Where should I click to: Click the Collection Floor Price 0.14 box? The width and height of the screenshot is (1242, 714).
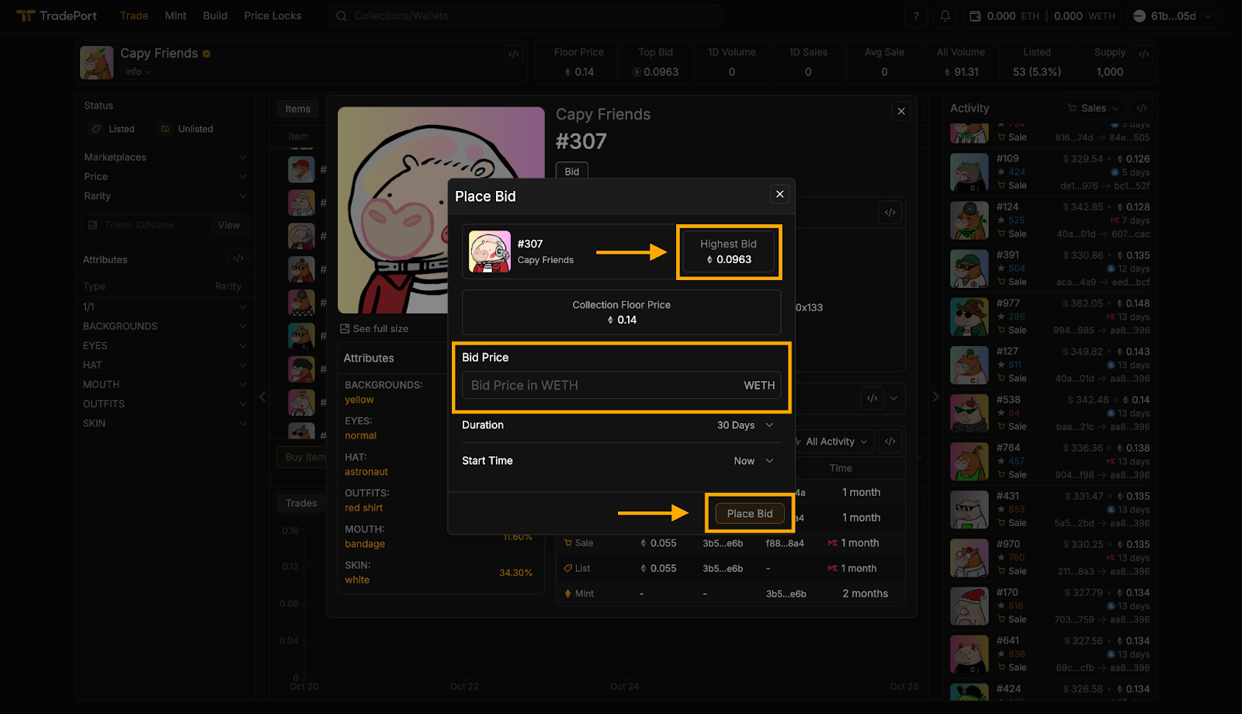tap(622, 312)
